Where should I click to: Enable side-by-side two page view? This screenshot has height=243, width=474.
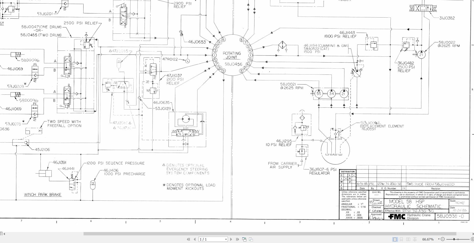[x=408, y=239]
